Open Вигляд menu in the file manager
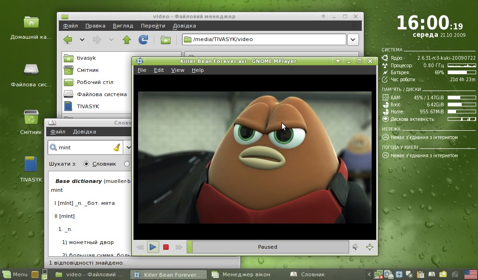Screen dimensions: 478x280 pos(123,26)
